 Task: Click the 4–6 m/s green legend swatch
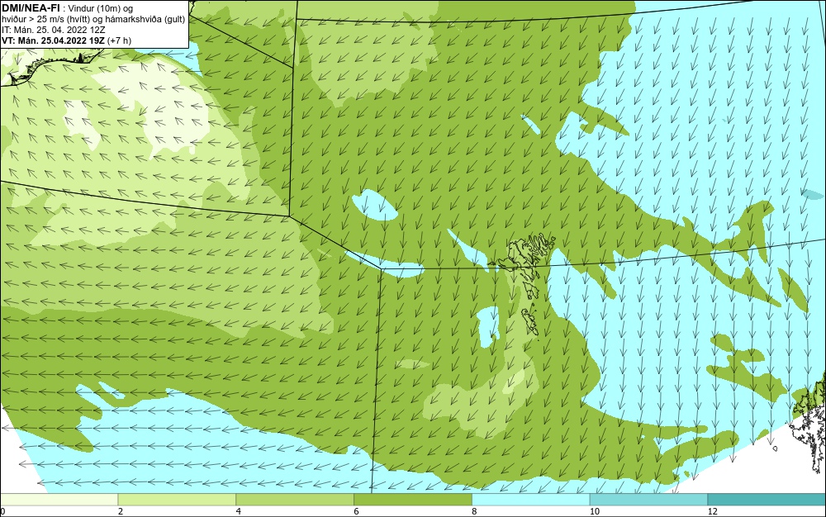(295, 500)
